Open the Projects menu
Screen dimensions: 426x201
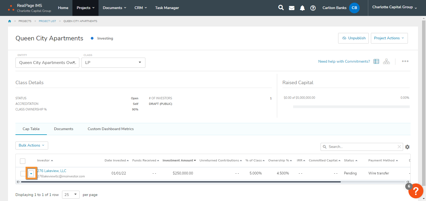click(x=85, y=8)
